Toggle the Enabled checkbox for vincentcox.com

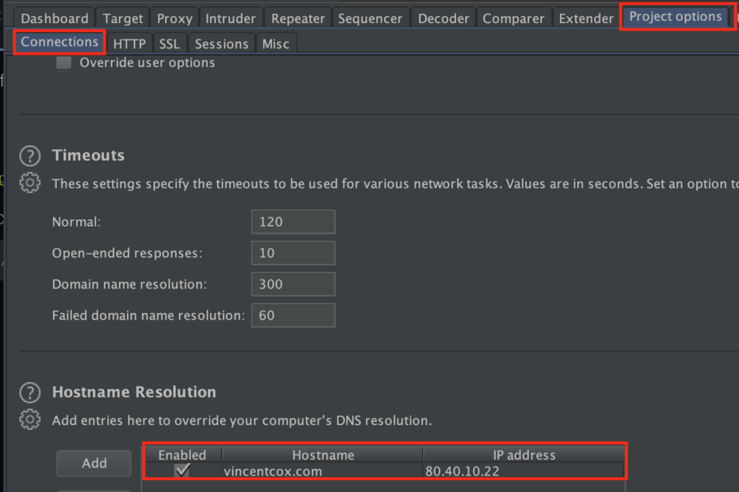[183, 471]
